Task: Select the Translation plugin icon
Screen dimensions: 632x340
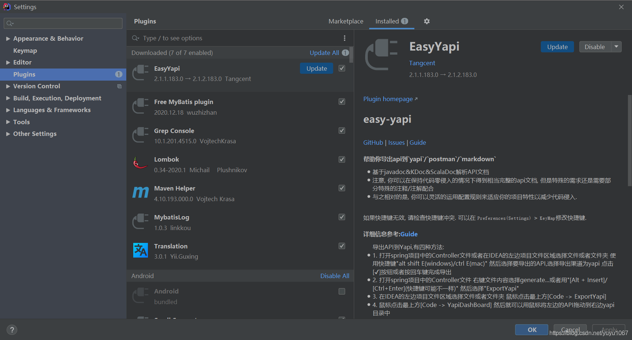Action: pos(140,250)
